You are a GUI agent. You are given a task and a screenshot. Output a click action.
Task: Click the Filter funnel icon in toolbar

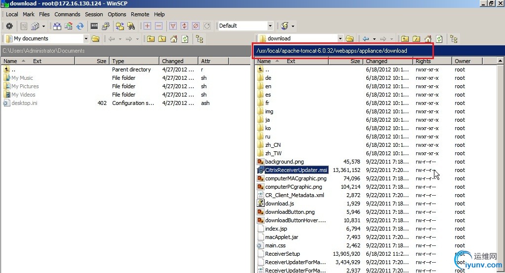pos(173,26)
